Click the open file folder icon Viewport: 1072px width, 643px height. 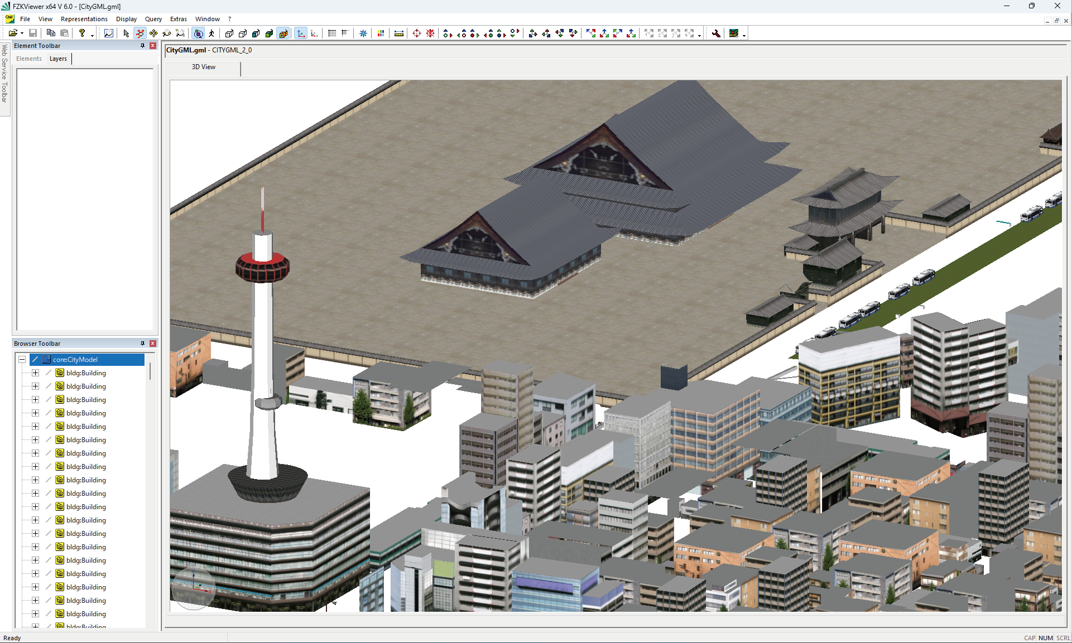coord(12,33)
